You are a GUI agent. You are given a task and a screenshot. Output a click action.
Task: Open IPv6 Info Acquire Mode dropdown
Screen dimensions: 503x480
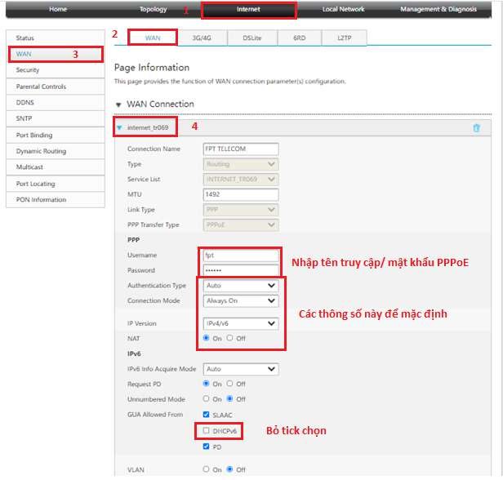pyautogui.click(x=241, y=369)
